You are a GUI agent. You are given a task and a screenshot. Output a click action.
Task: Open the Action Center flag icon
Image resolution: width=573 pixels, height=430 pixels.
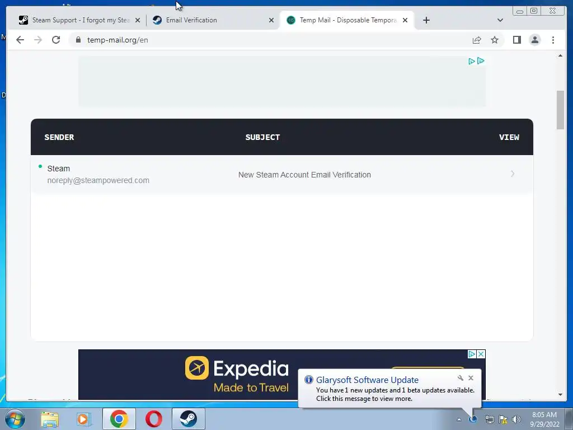(x=503, y=419)
